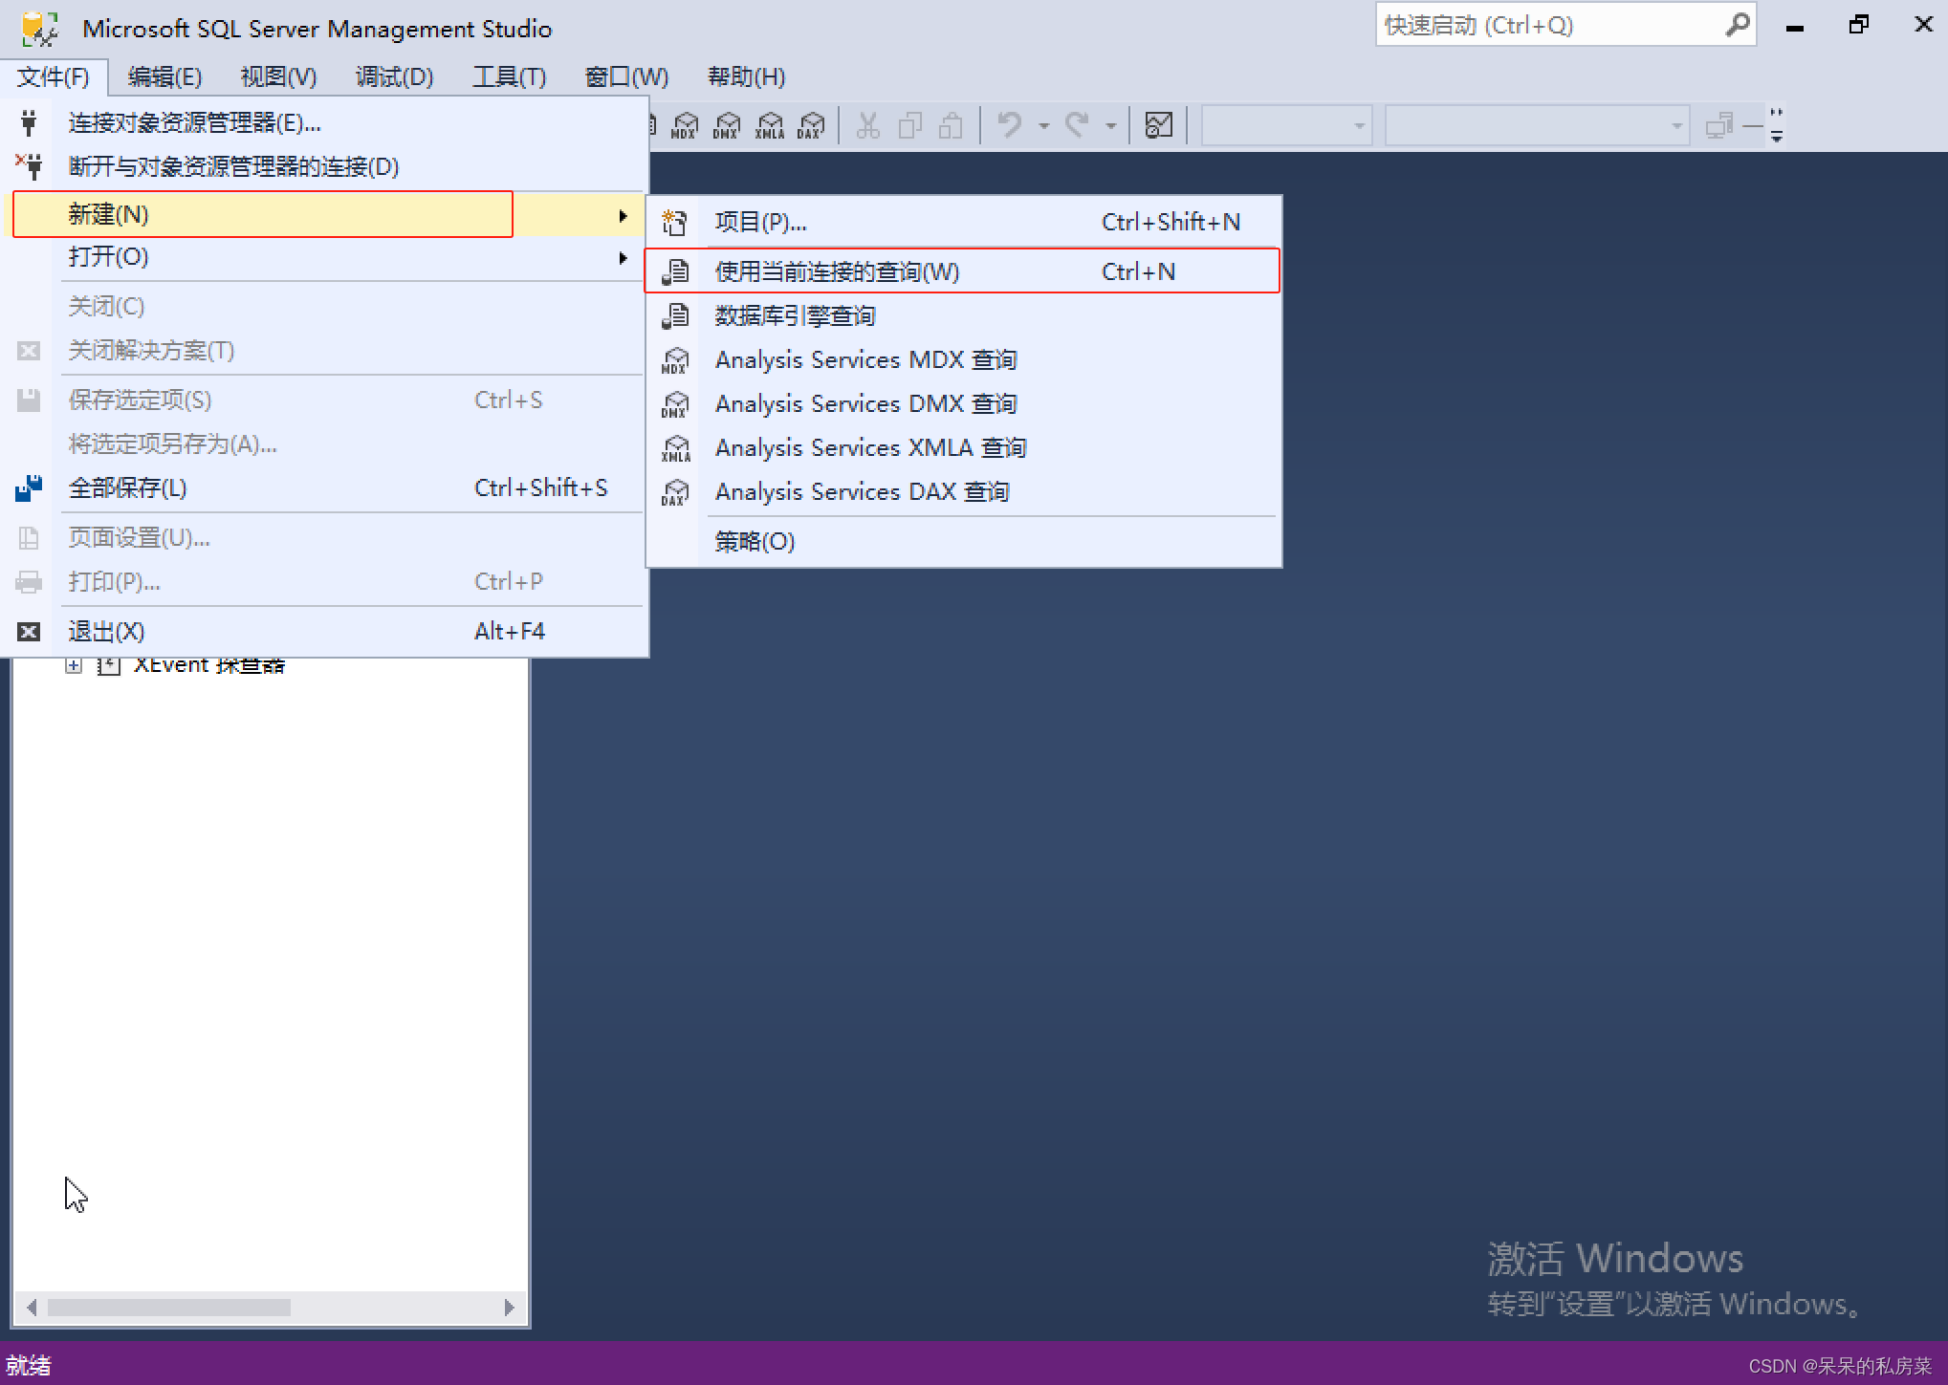The height and width of the screenshot is (1385, 1948).
Task: Select 项目(P)... in the New submenu
Action: pyautogui.click(x=963, y=222)
